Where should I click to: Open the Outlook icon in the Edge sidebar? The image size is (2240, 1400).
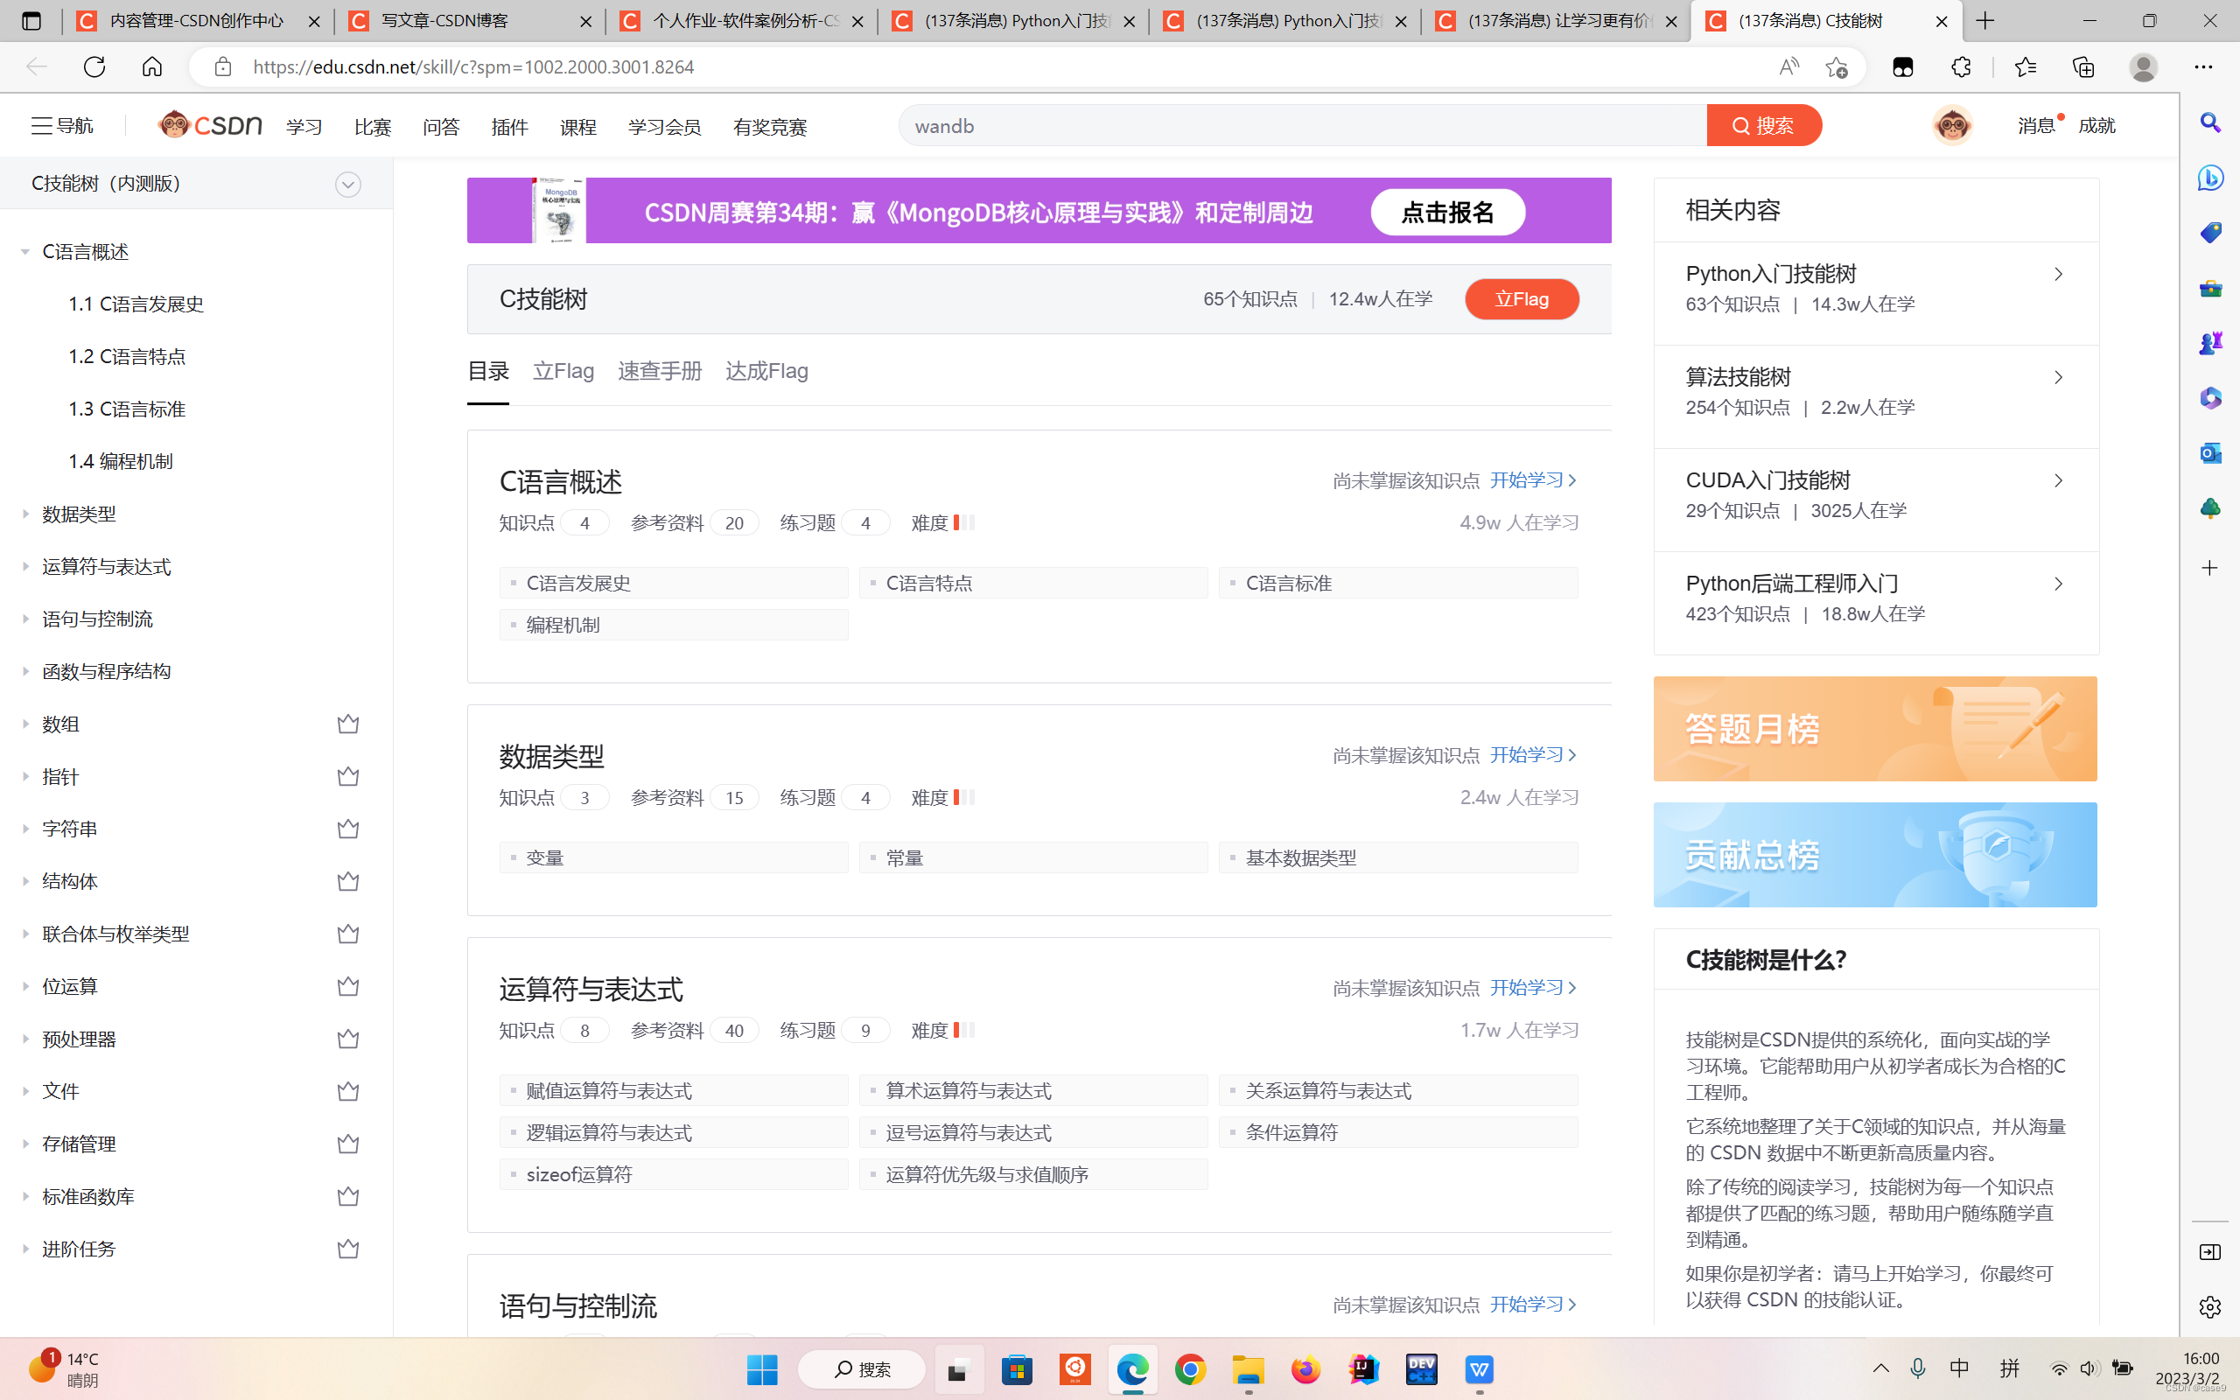[x=2210, y=452]
